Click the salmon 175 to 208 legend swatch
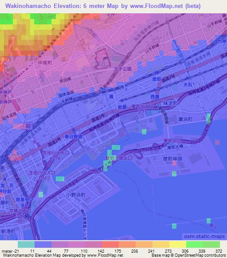227x258 pixels. click(x=127, y=244)
